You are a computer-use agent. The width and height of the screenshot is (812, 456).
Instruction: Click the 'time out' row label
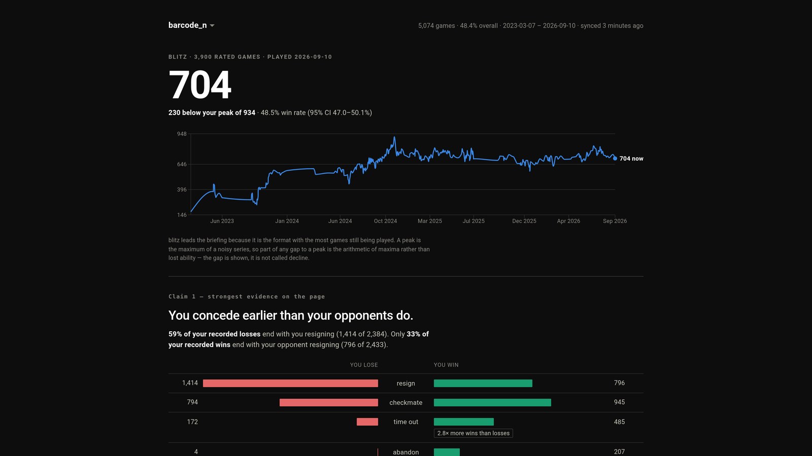(406, 422)
